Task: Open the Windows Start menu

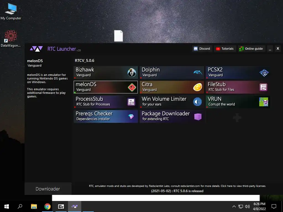Action: (7, 206)
